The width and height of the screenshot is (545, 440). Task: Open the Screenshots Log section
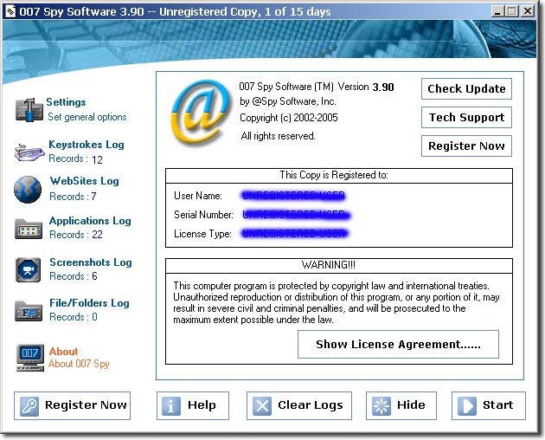(91, 262)
